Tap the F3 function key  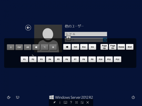pyautogui.click(x=41, y=59)
